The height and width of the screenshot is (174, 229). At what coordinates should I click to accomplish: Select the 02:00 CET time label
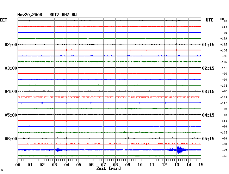[x=11, y=44]
